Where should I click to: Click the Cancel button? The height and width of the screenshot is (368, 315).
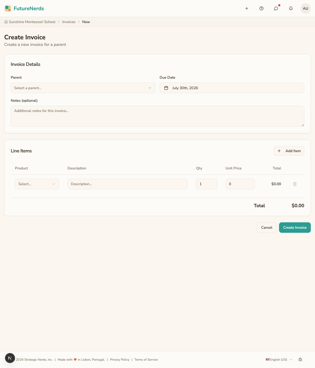click(267, 227)
